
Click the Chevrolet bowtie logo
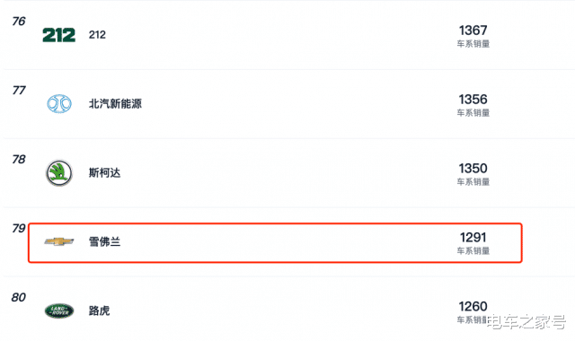(59, 241)
